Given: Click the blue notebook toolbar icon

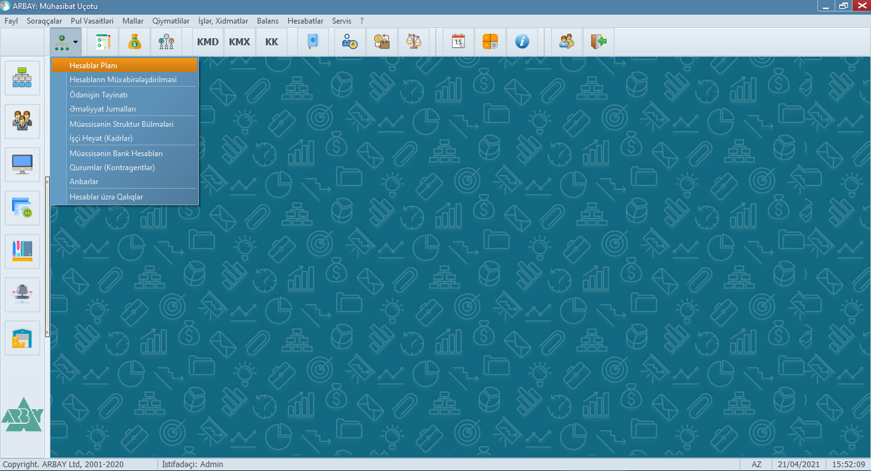Looking at the screenshot, I should point(312,42).
